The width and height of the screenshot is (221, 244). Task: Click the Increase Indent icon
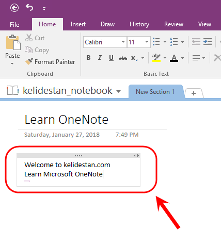tap(208, 42)
